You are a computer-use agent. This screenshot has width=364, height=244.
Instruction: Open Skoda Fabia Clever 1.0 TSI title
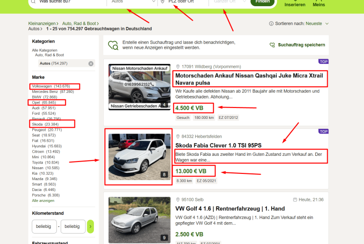[x=218, y=145]
